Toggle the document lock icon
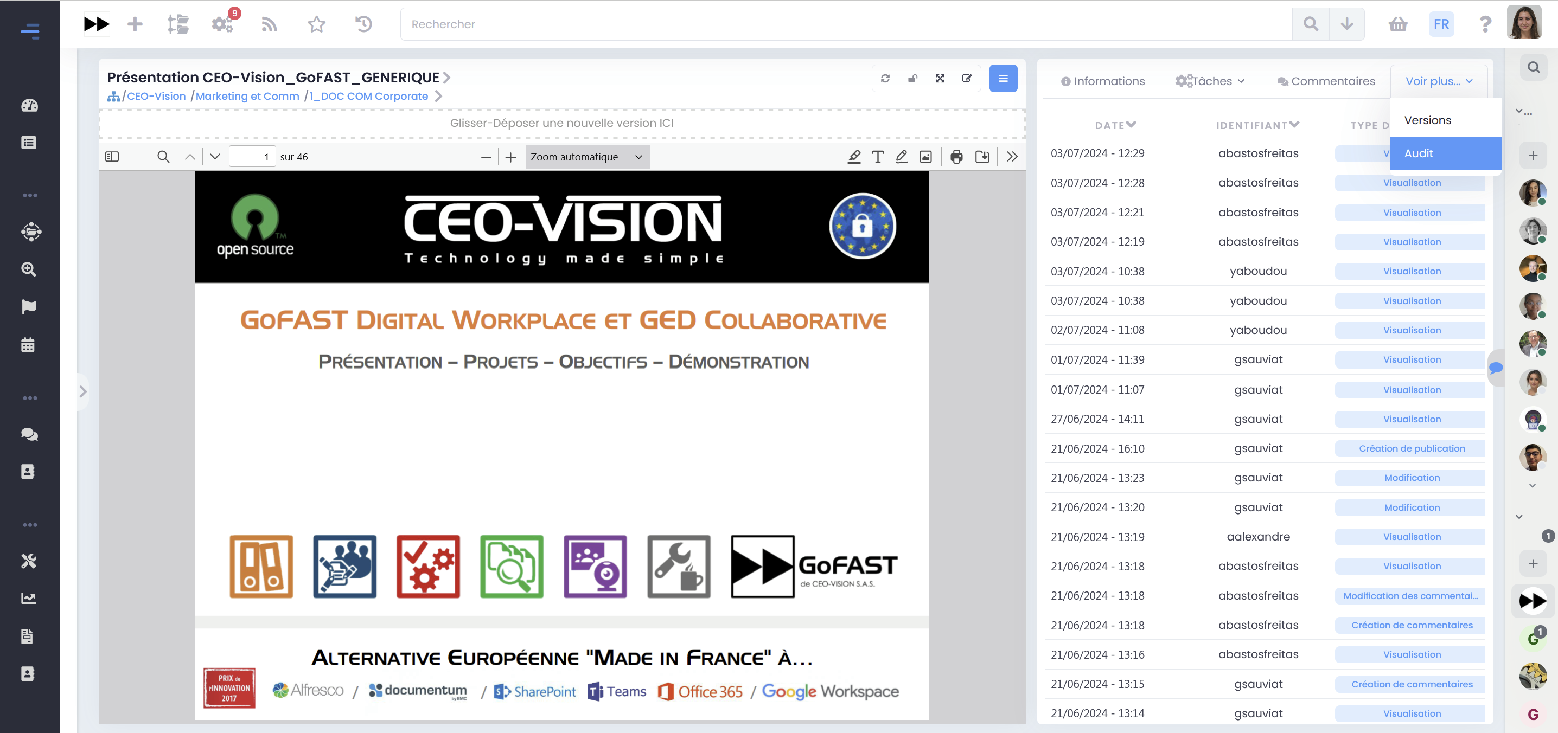Viewport: 1558px width, 733px height. (912, 79)
